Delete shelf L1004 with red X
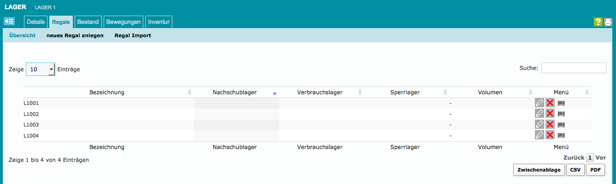616x184 pixels. [x=550, y=135]
